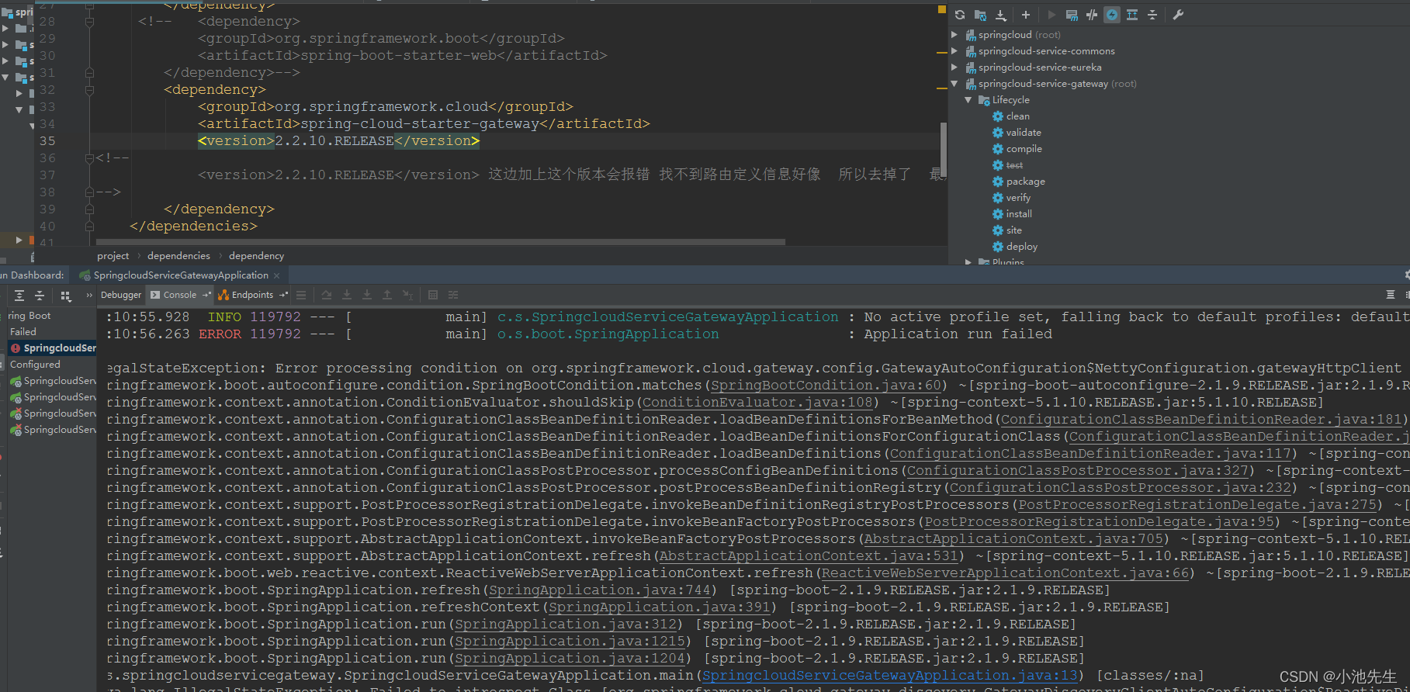The image size is (1410, 692).
Task: Expand the Plugins folder
Action: coord(968,262)
